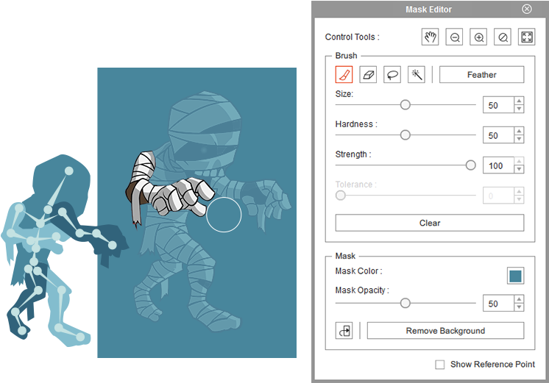Image resolution: width=549 pixels, height=383 pixels.
Task: Click the Strength slider handle
Action: (x=471, y=165)
